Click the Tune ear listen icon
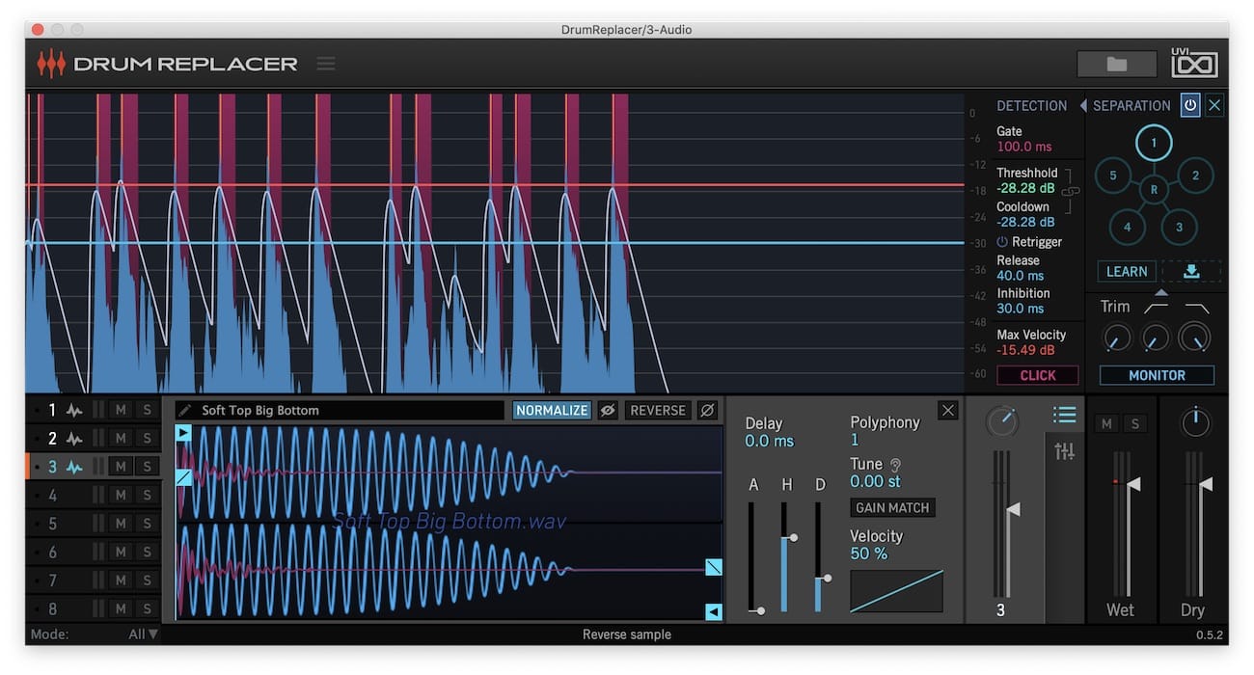Image resolution: width=1254 pixels, height=675 pixels. 895,465
